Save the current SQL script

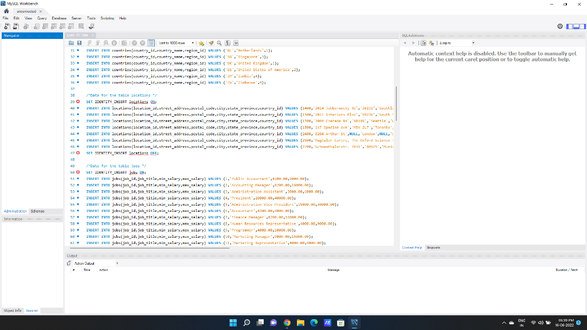pyautogui.click(x=79, y=43)
